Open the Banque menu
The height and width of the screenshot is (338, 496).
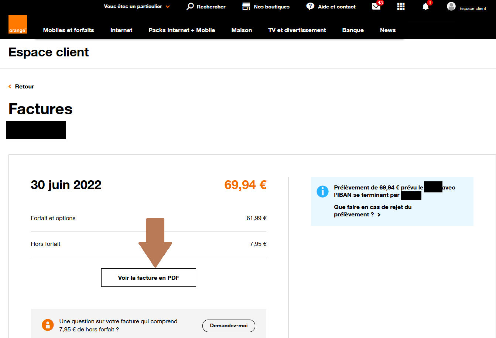(x=353, y=30)
